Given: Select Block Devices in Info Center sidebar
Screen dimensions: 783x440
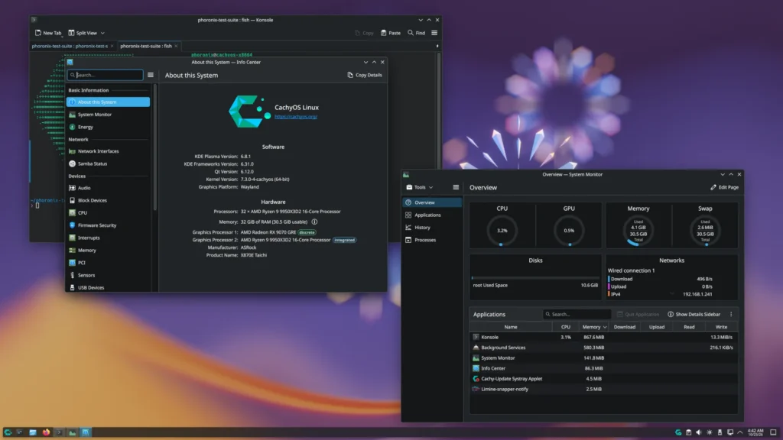Looking at the screenshot, I should (108, 201).
